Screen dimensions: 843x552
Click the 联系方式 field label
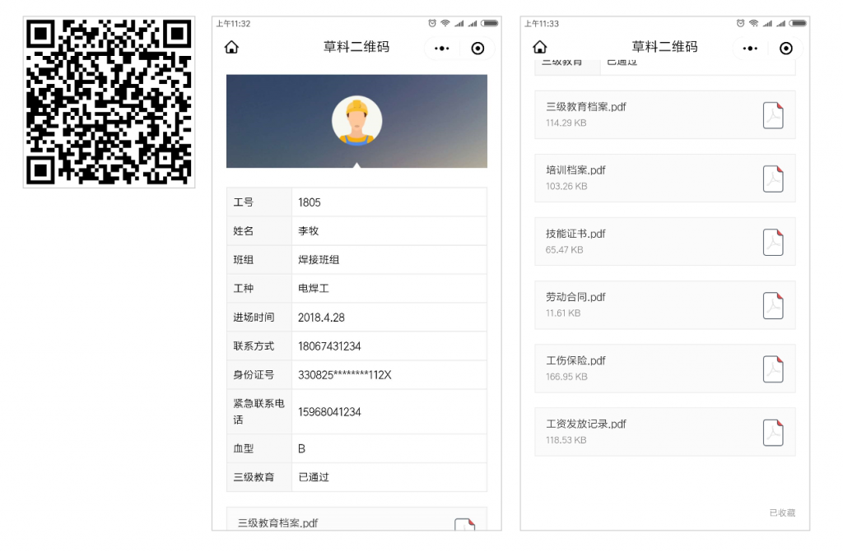click(x=254, y=346)
